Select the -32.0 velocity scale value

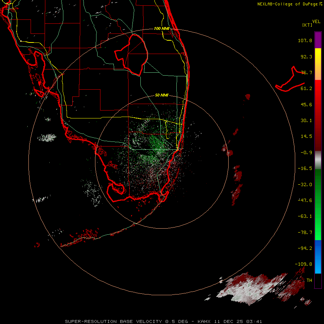(305, 185)
